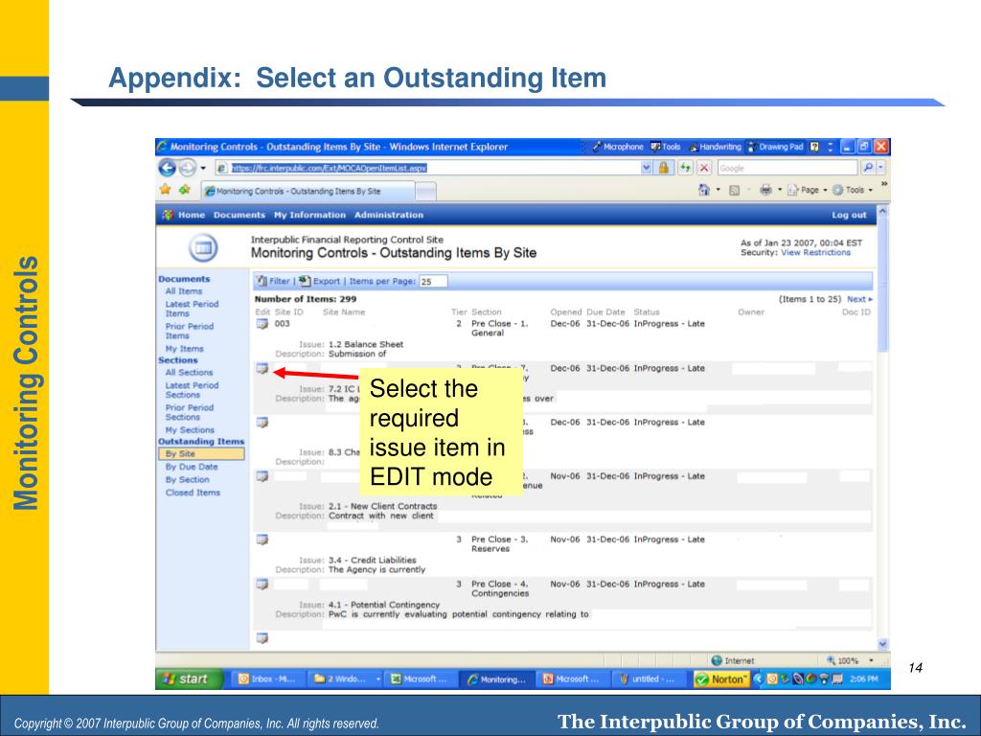Click the Items per Page input field
Screen dimensions: 981x736
[x=433, y=281]
